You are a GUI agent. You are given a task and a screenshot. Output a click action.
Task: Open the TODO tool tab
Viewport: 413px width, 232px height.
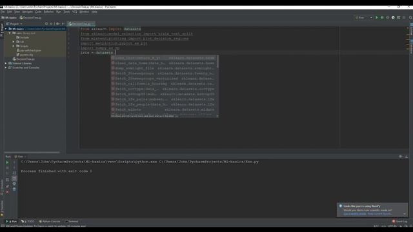click(28, 222)
